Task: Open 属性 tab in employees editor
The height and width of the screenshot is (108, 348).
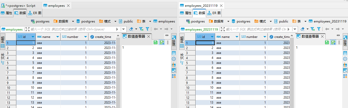Action: coord(7,13)
